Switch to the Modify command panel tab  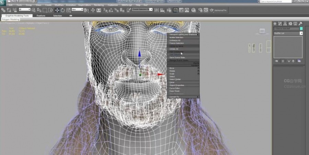point(280,24)
